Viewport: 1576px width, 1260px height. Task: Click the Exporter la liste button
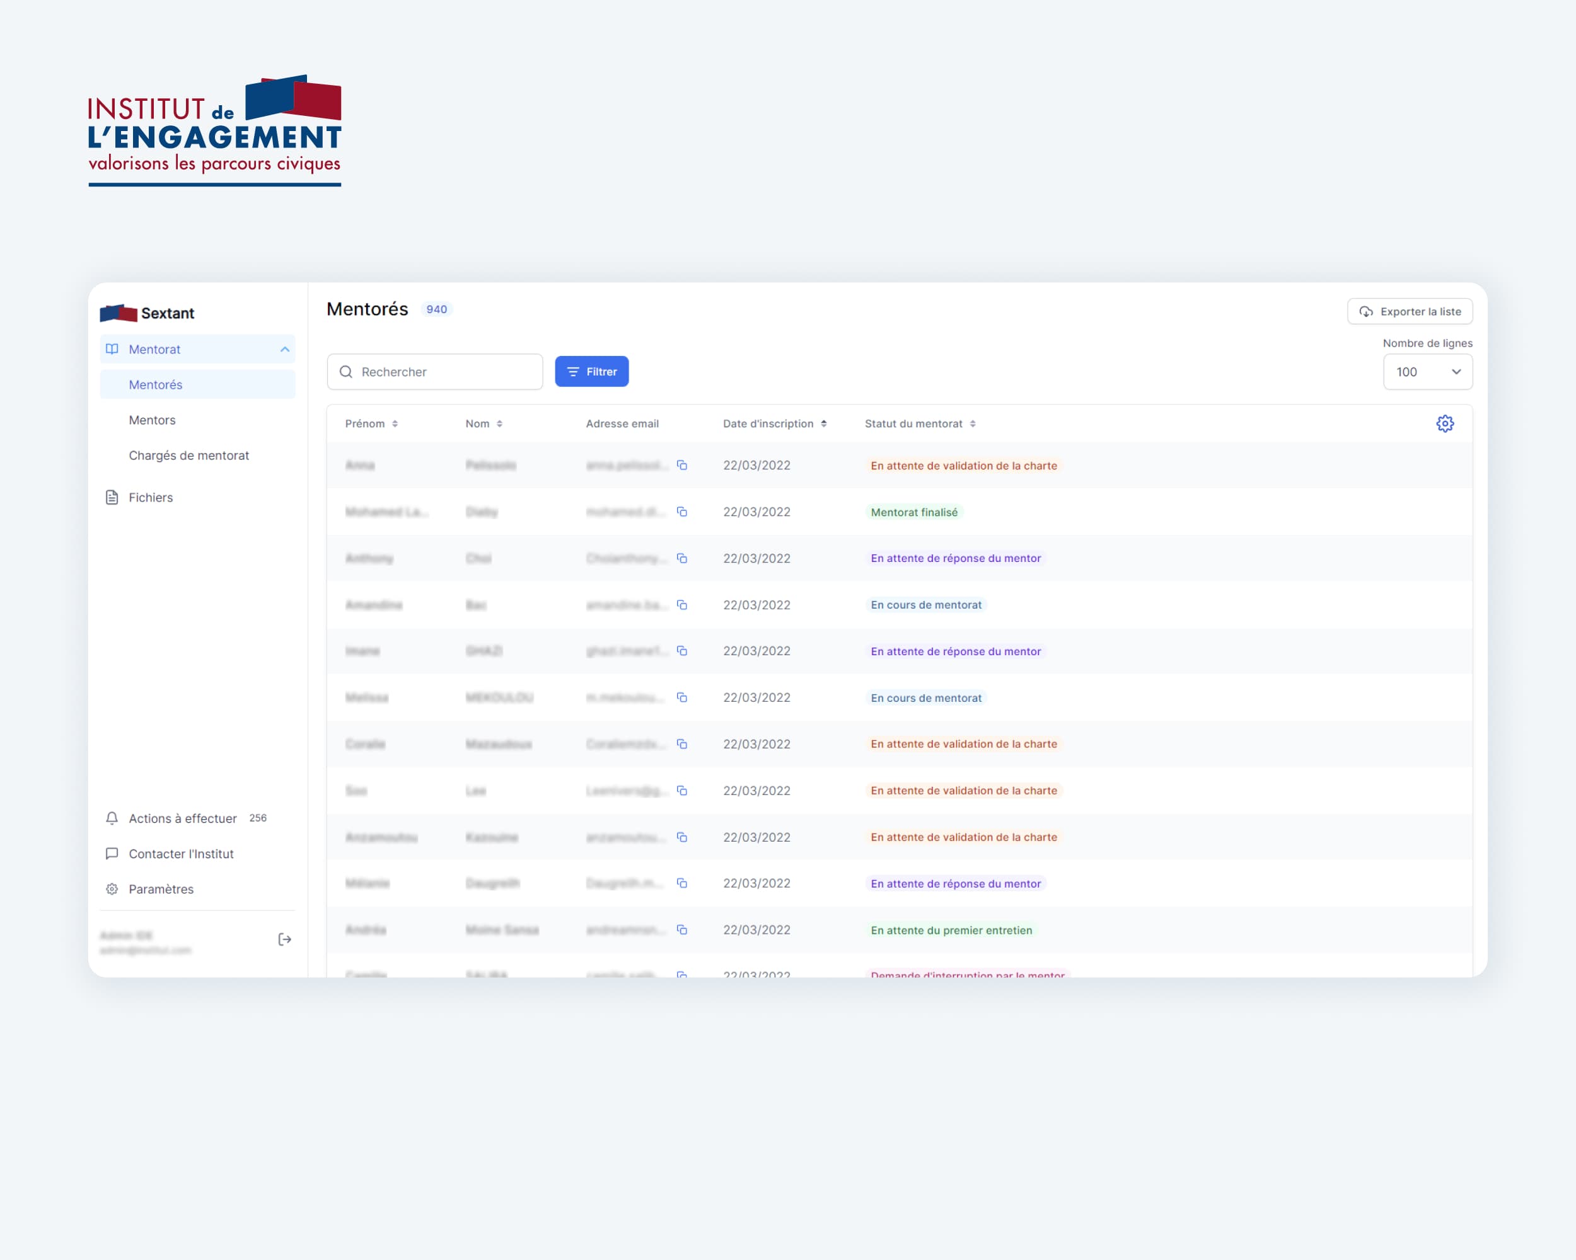[1410, 311]
